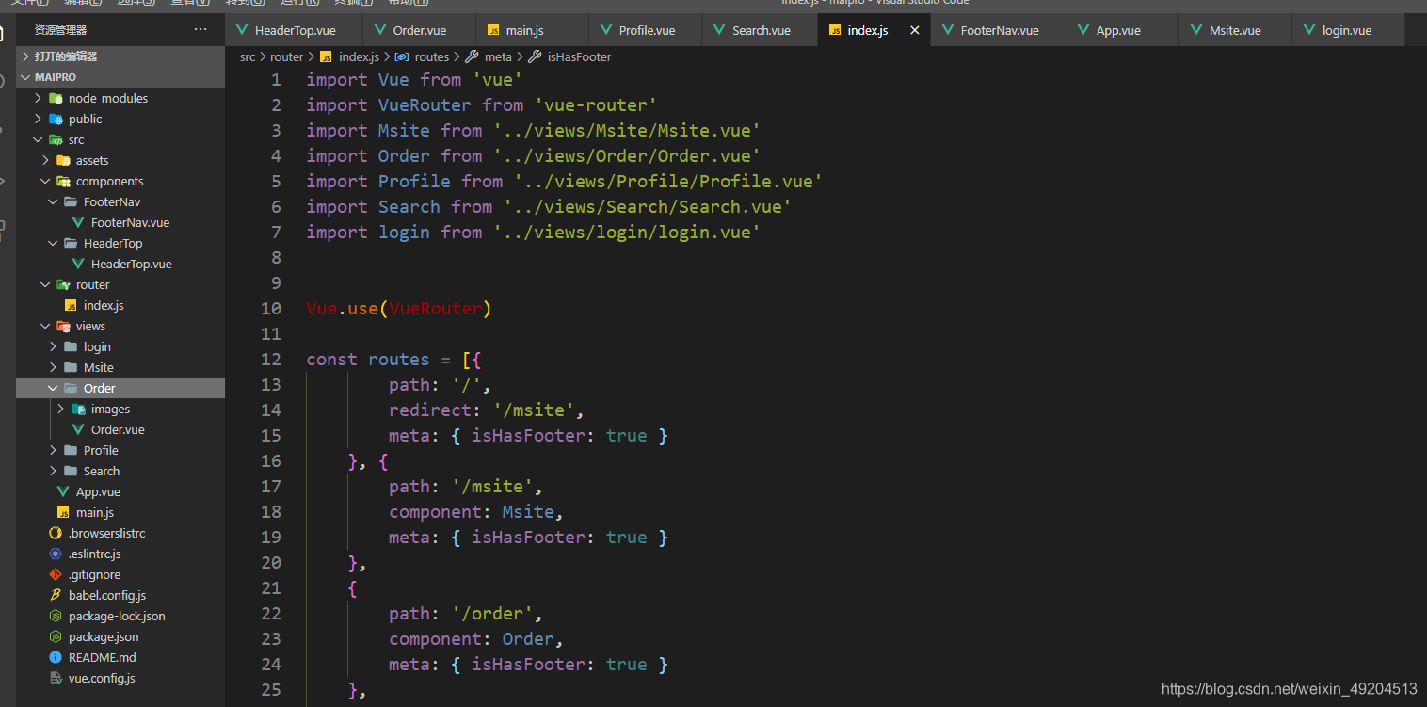Expand the Msite folder chevron
The width and height of the screenshot is (1427, 707).
[54, 367]
